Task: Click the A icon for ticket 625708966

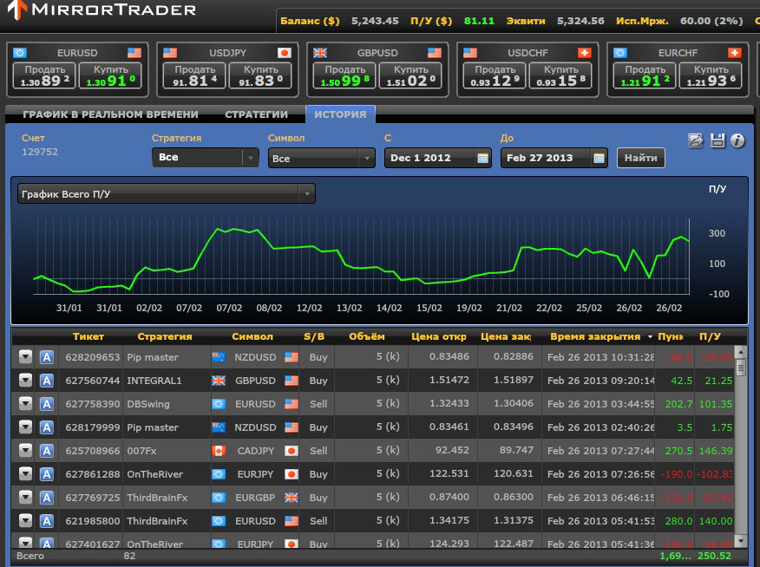Action: pos(47,451)
